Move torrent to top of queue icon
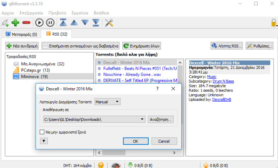The height and width of the screenshot is (168, 278). (63, 23)
